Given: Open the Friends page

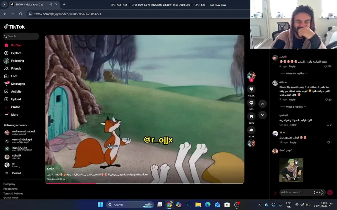Looking at the screenshot, I should pos(16,68).
